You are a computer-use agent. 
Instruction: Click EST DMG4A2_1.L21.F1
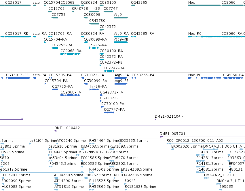pos(206,178)
